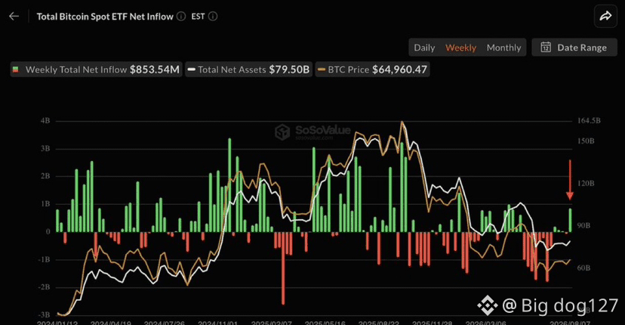Toggle Total Net Assets series

[x=249, y=70]
